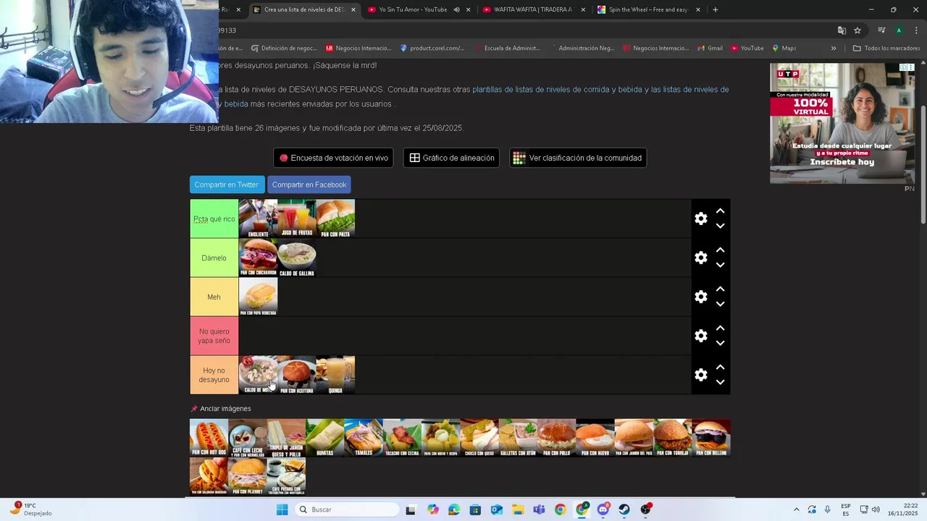927x521 pixels.
Task: Move 'Meh' row up with chevron
Action: coord(720,289)
